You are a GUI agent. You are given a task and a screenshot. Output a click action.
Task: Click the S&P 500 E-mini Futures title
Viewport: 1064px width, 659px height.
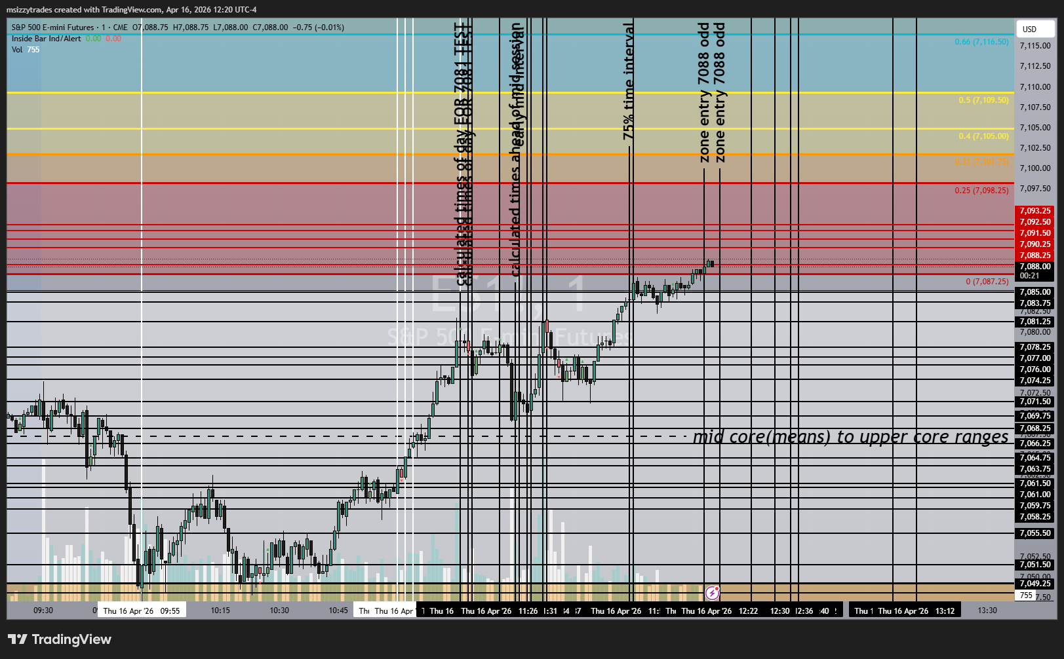pos(52,28)
